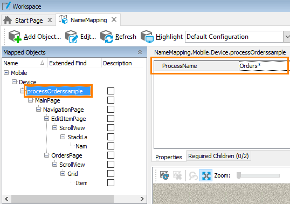Toggle Extended Find for MainPage

click(111, 100)
